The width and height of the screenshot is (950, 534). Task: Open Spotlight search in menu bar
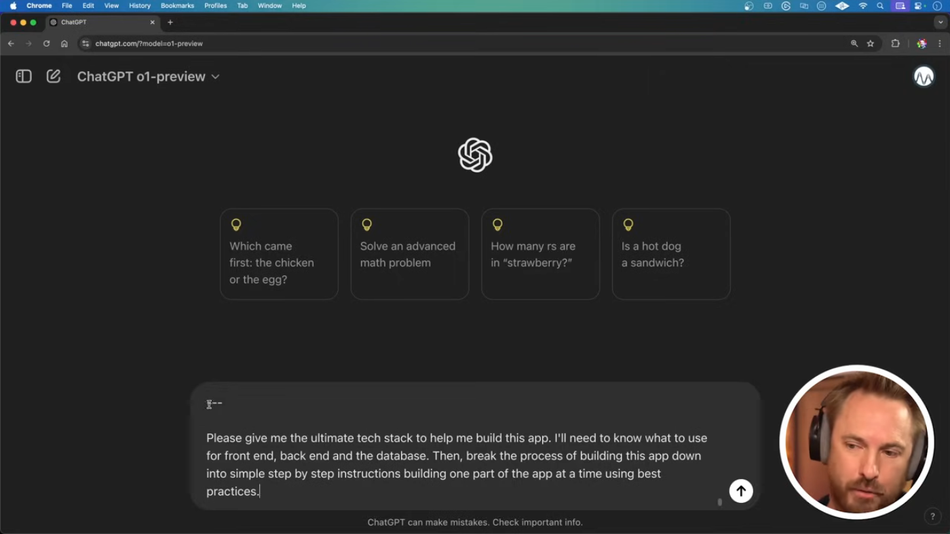click(880, 5)
